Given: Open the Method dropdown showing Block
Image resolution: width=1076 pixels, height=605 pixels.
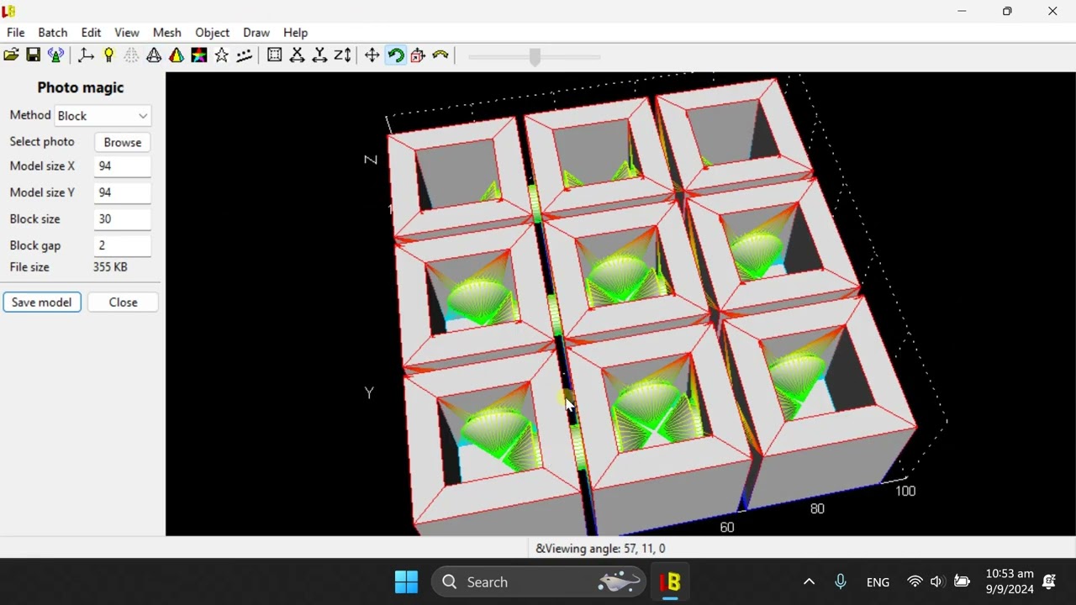Looking at the screenshot, I should click(x=103, y=116).
